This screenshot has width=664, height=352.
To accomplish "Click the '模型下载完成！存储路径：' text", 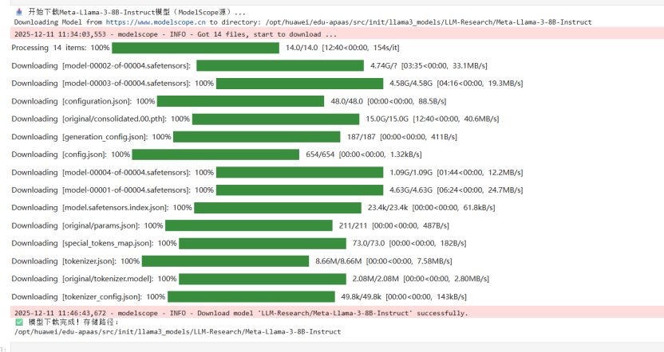I will click(73, 322).
